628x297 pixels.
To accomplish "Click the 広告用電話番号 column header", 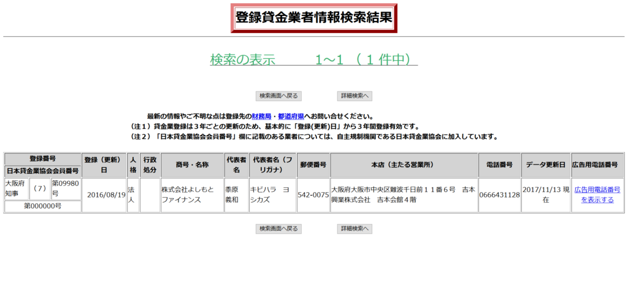I will coord(597,165).
